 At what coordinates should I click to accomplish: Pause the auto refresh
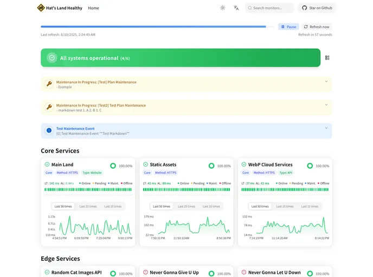[288, 27]
